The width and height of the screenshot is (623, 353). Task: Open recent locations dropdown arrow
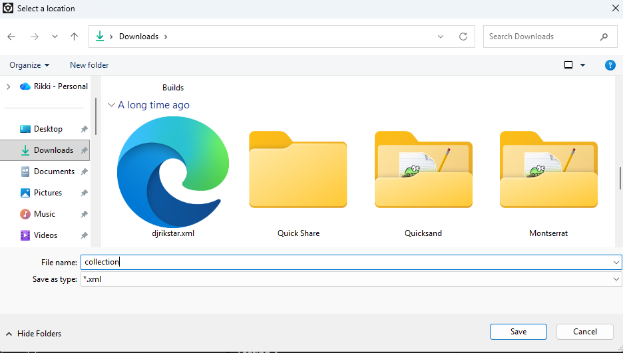pos(55,37)
